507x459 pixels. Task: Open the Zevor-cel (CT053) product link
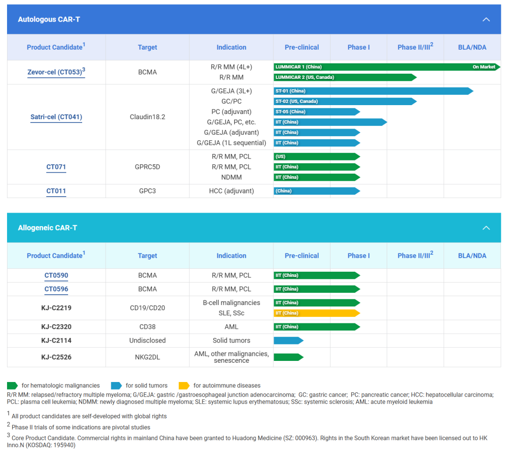(56, 72)
